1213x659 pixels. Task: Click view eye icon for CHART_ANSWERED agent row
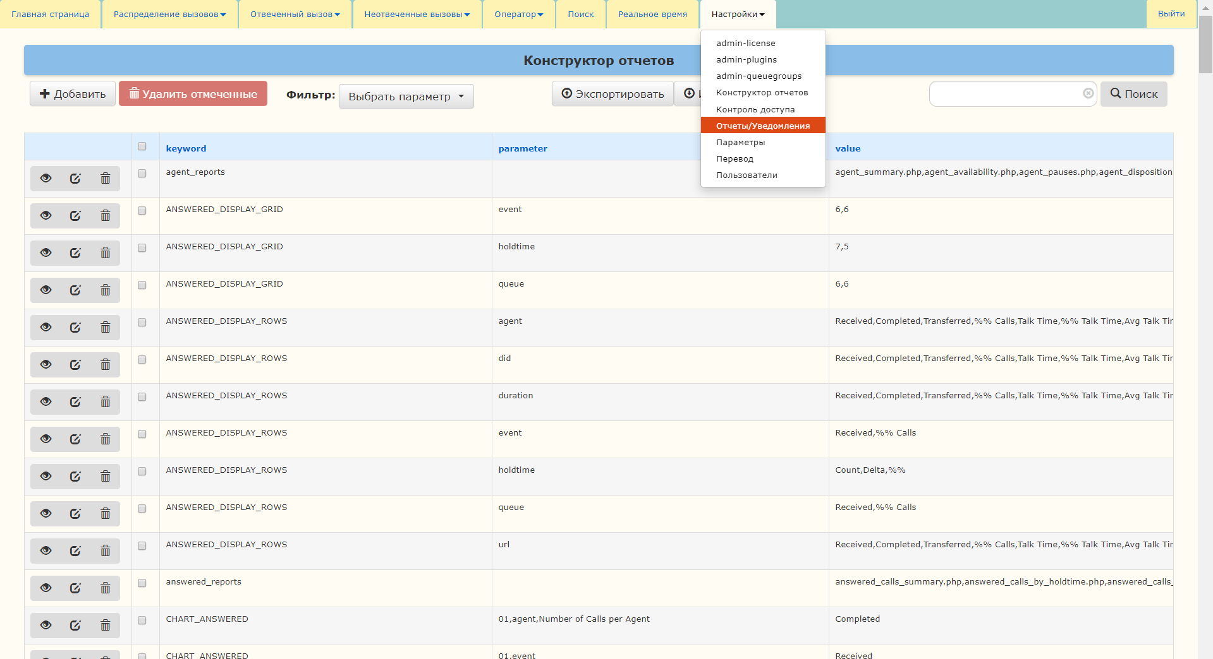pyautogui.click(x=46, y=626)
